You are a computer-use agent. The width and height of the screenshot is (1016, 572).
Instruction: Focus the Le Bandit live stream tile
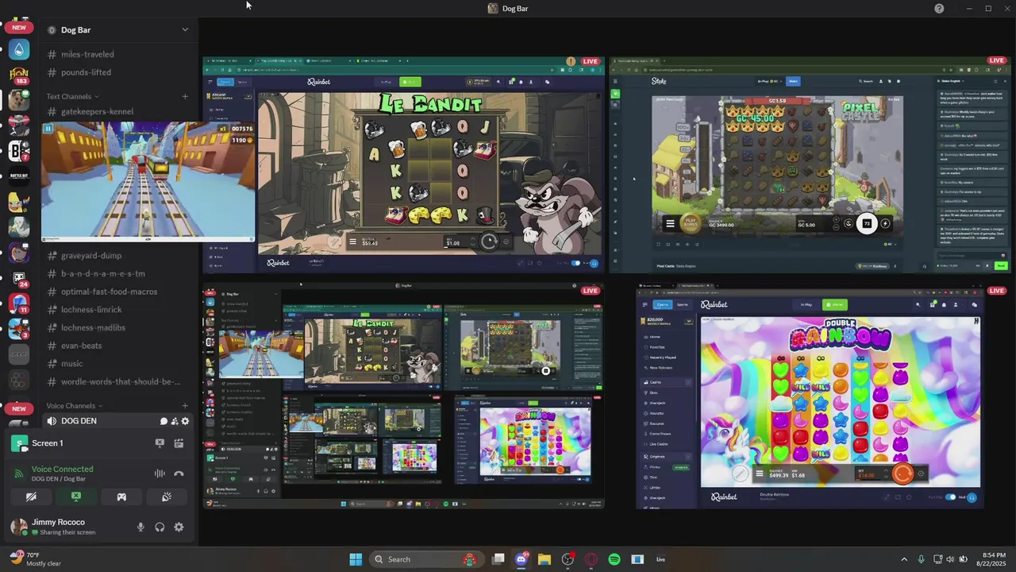pos(403,164)
